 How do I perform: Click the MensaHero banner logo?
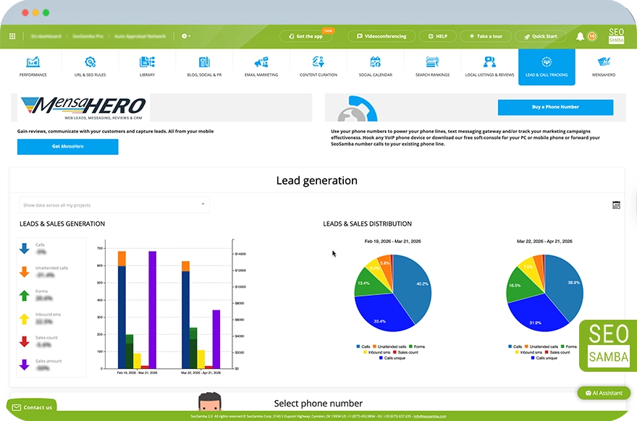[x=83, y=108]
